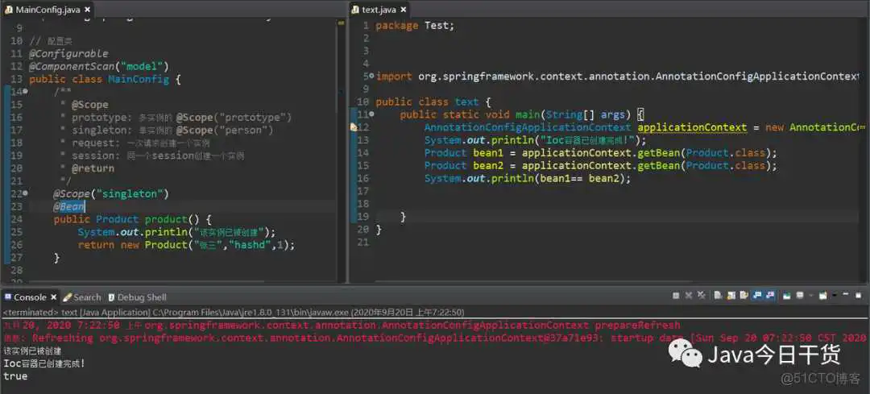Image resolution: width=870 pixels, height=394 pixels.
Task: Switch to the MainConfig.java editor tab
Action: [48, 10]
